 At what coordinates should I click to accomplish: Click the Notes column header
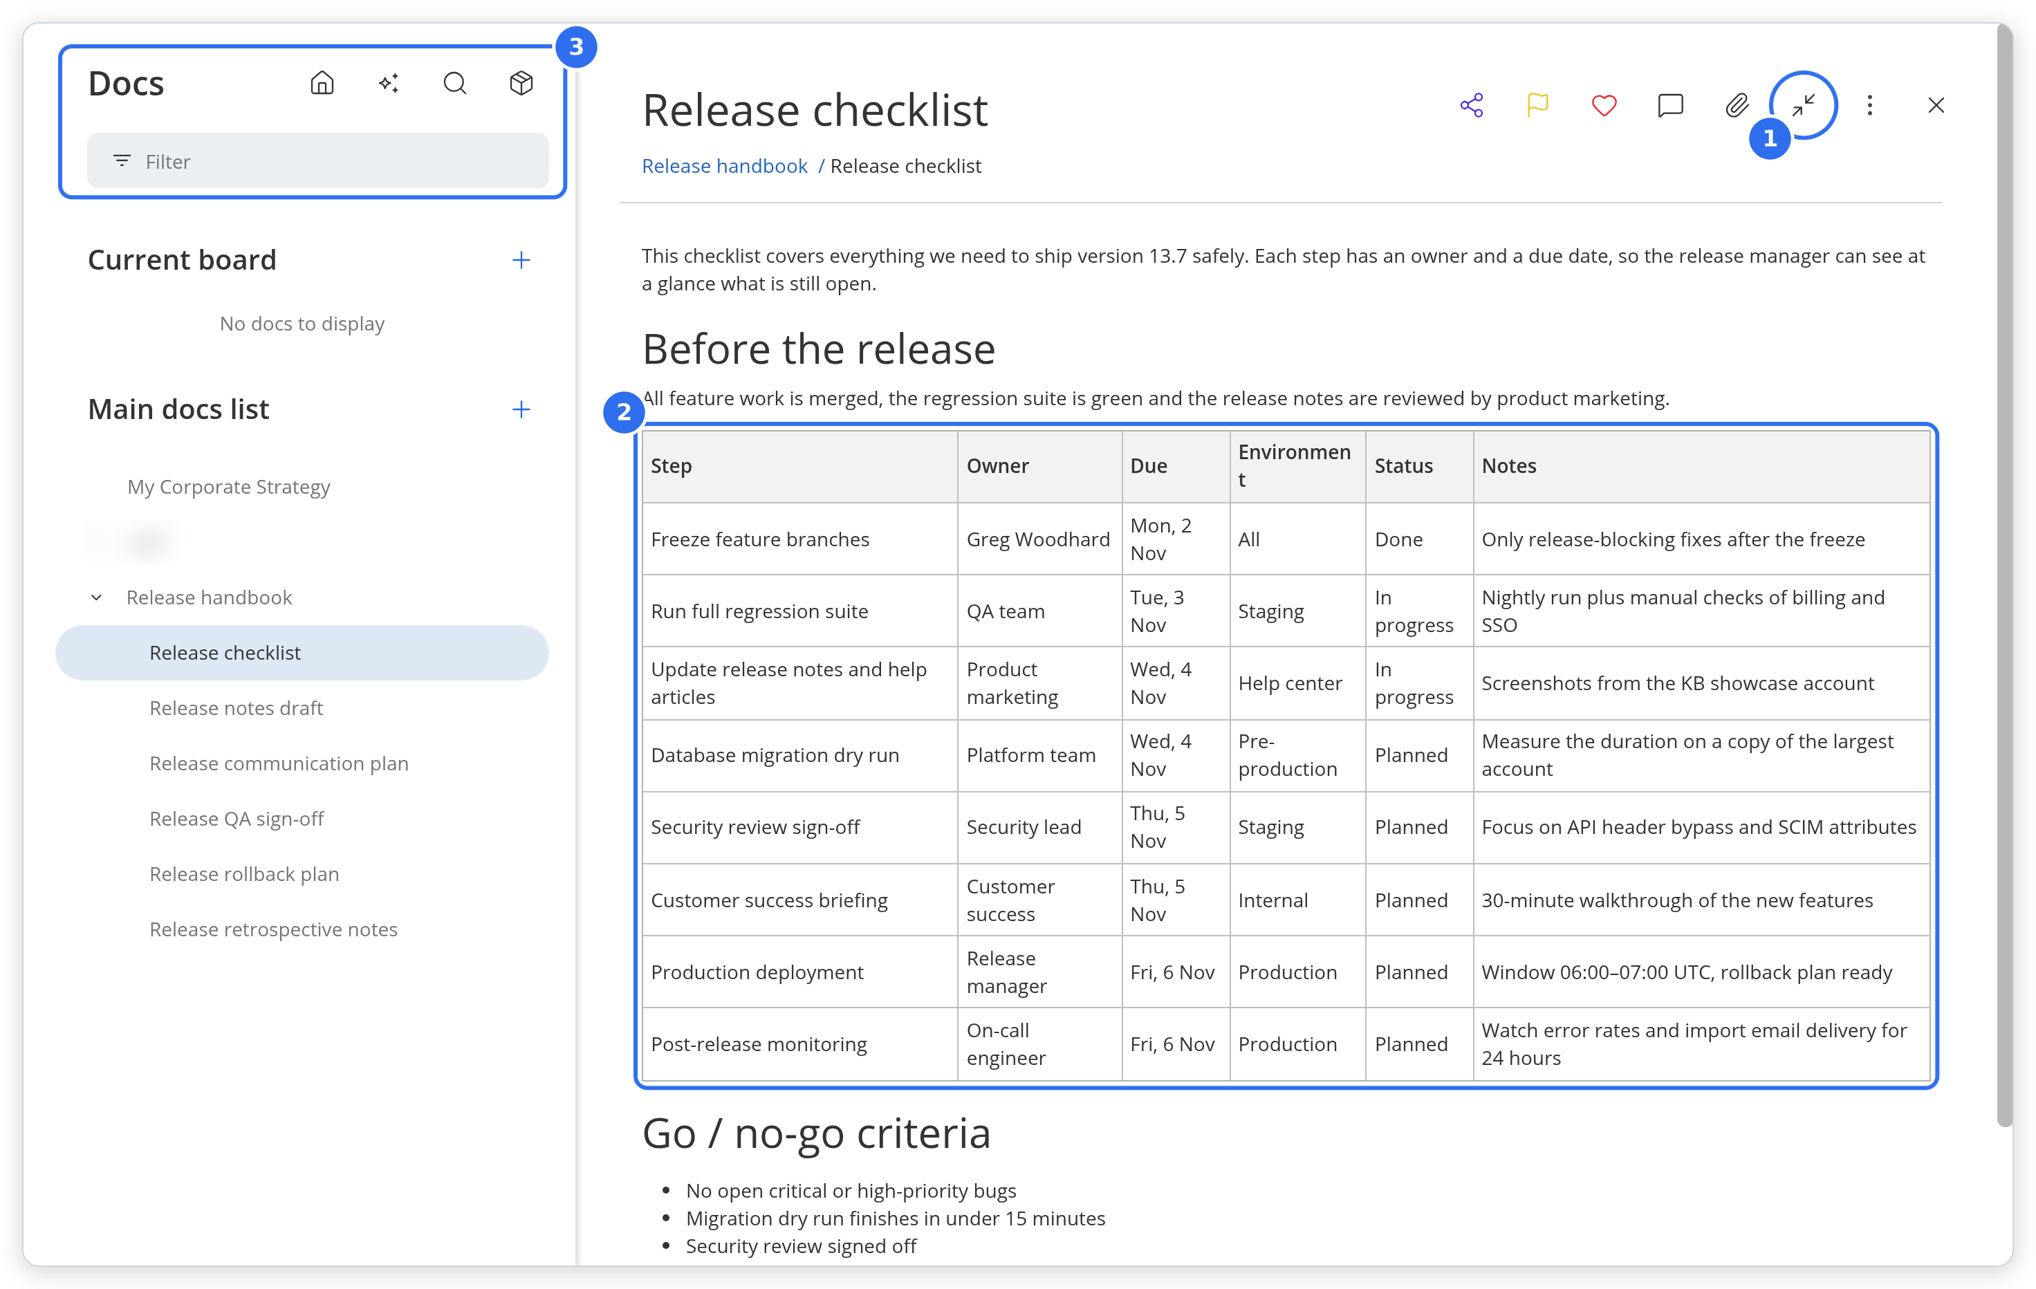pyautogui.click(x=1702, y=465)
